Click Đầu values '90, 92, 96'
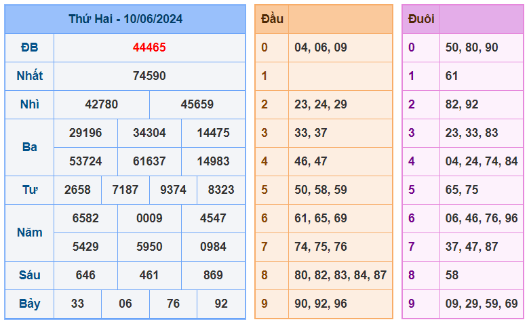Screen dimensions: 529x324 point(321,304)
